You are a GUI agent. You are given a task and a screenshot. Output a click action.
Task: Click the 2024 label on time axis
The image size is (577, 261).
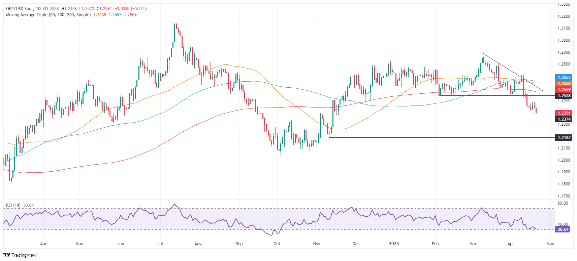394,244
